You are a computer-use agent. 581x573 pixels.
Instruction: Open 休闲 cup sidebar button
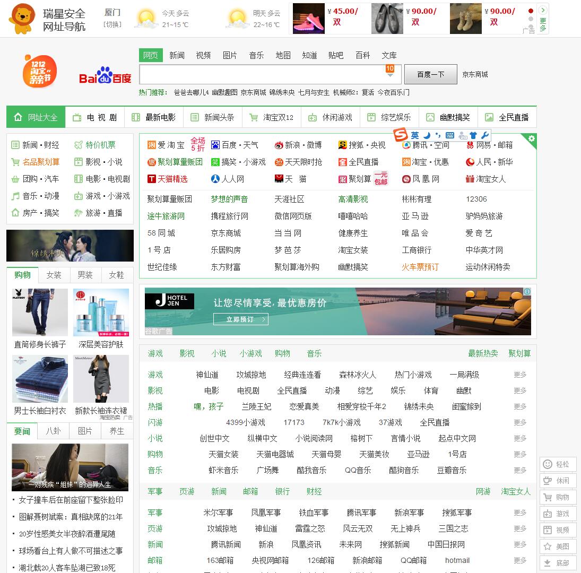click(x=558, y=481)
